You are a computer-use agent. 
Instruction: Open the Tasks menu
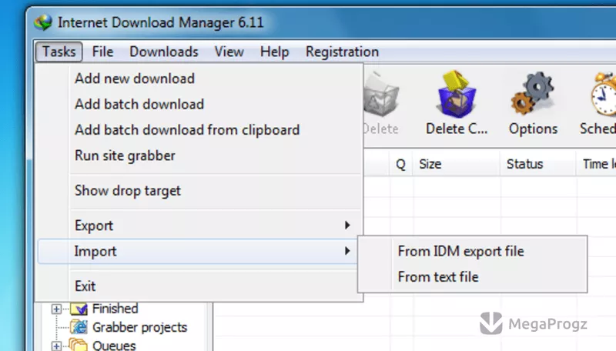(59, 52)
